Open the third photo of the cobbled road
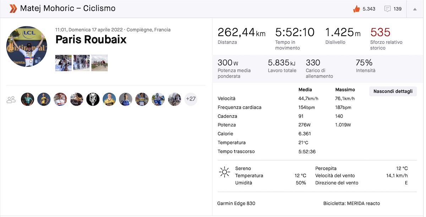This screenshot has width=426, height=217. coord(99,63)
